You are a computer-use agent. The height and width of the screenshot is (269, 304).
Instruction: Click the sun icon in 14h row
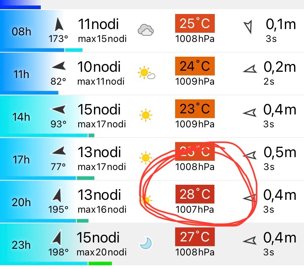point(145,116)
